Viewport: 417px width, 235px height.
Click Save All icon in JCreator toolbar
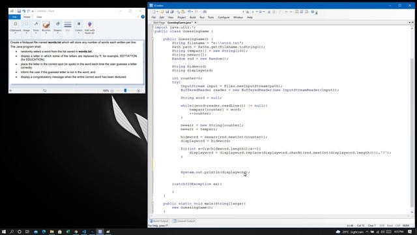(172, 12)
